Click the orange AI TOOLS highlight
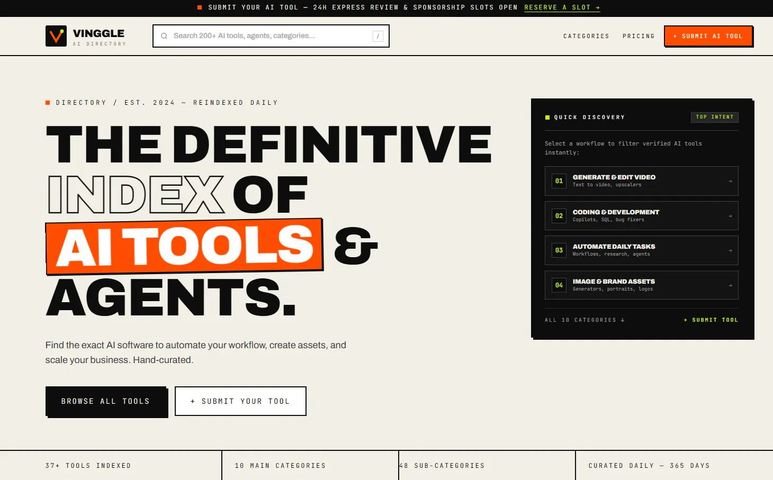Image resolution: width=773 pixels, height=480 pixels. pos(185,247)
